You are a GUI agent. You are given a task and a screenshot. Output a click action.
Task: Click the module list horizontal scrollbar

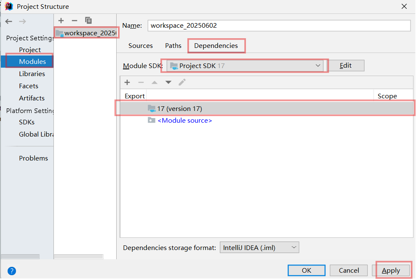79,256
